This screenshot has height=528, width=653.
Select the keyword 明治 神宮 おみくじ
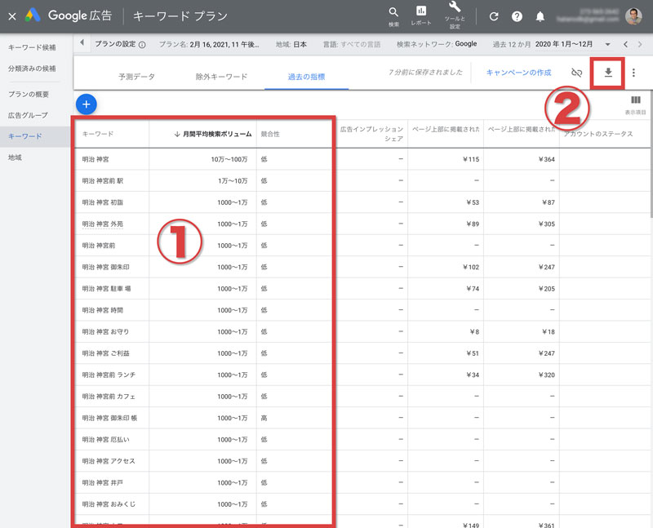pos(109,504)
